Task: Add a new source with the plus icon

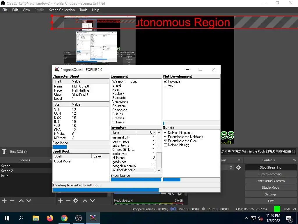Action: pyautogui.click(x=61, y=201)
